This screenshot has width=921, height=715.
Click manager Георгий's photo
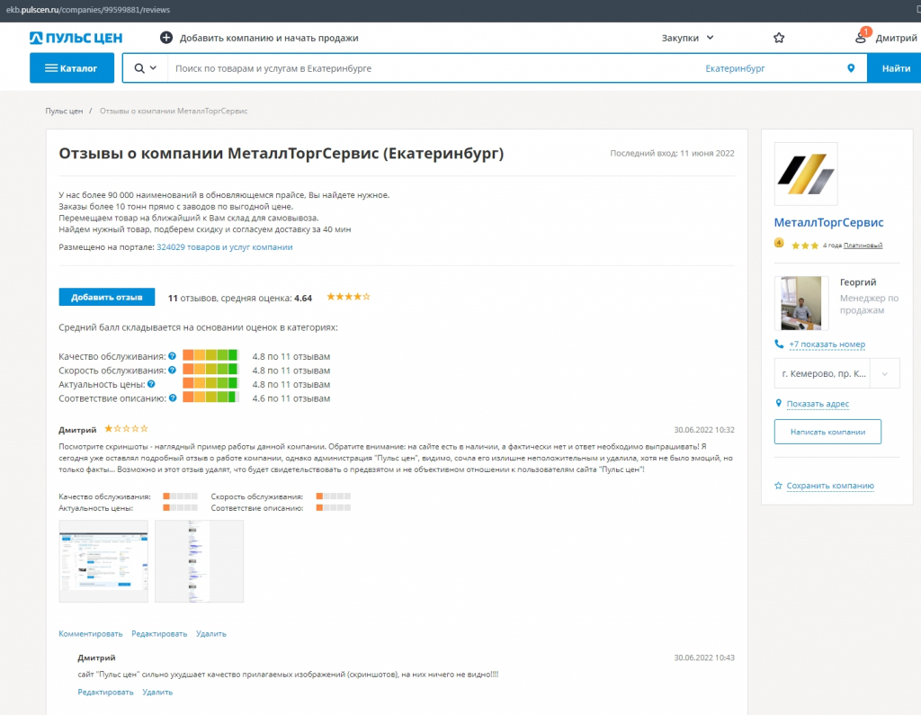click(801, 303)
